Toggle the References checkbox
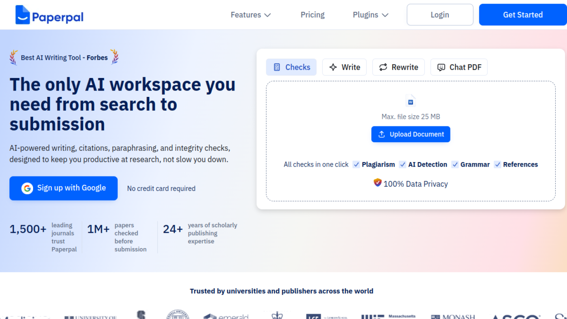 [x=498, y=165]
